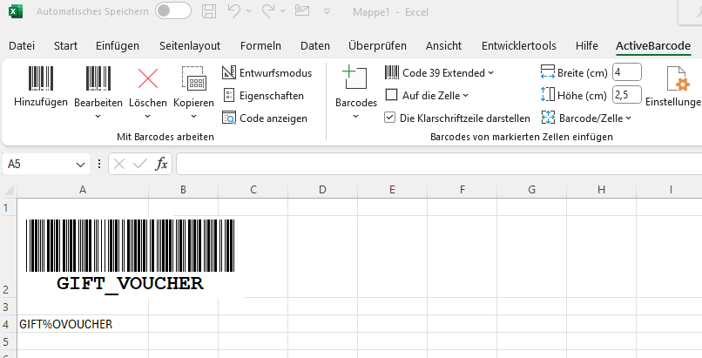The width and height of the screenshot is (702, 358).
Task: Click the save disk icon
Action: pyautogui.click(x=209, y=11)
